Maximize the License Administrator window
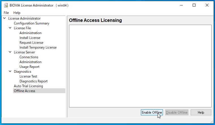This screenshot has height=125, width=215. pos(194,5)
